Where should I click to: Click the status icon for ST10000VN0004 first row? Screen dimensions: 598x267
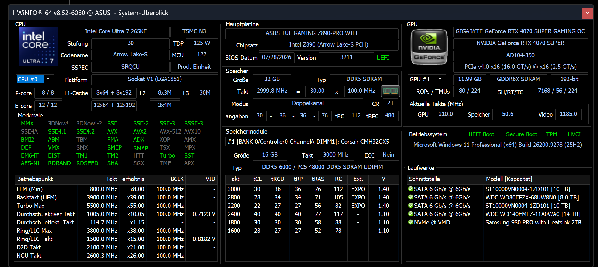[411, 189]
